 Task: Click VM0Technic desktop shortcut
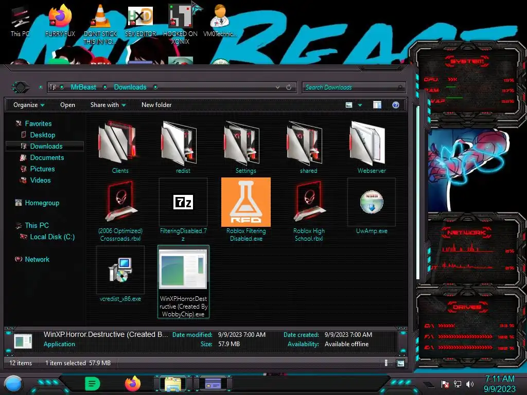tap(220, 21)
